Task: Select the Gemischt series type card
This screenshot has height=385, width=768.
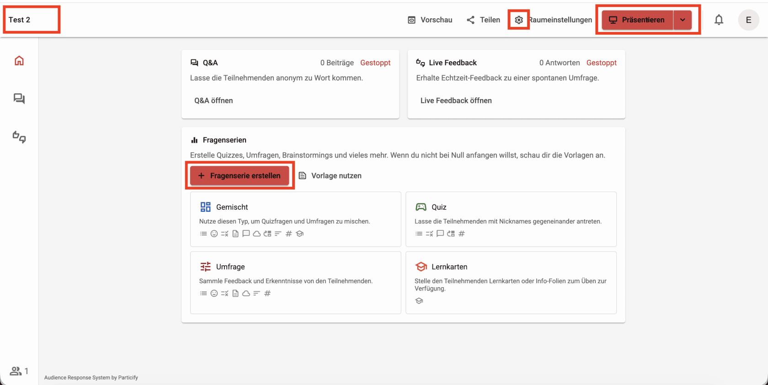Action: click(296, 219)
